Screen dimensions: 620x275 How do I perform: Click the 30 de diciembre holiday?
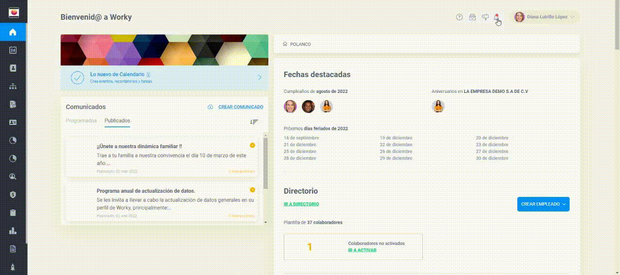pyautogui.click(x=492, y=158)
